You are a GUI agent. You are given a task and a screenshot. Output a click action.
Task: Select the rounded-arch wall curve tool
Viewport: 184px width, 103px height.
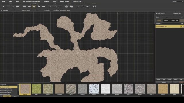point(60,7)
